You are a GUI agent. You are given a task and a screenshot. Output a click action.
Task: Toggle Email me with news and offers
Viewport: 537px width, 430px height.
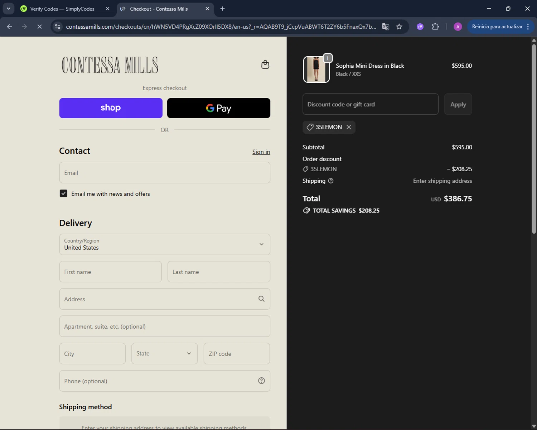(x=63, y=193)
